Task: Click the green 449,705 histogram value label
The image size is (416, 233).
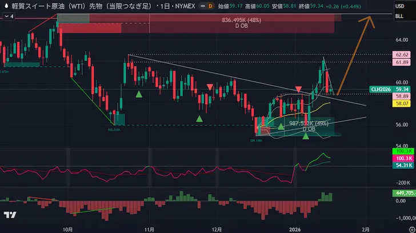Action: pos(399,193)
